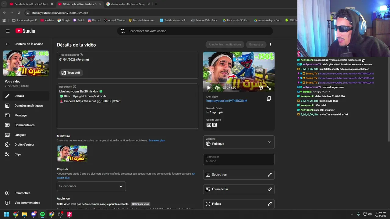Image resolution: width=390 pixels, height=219 pixels.
Task: Open Montage in the sidebar
Action: 26,115
